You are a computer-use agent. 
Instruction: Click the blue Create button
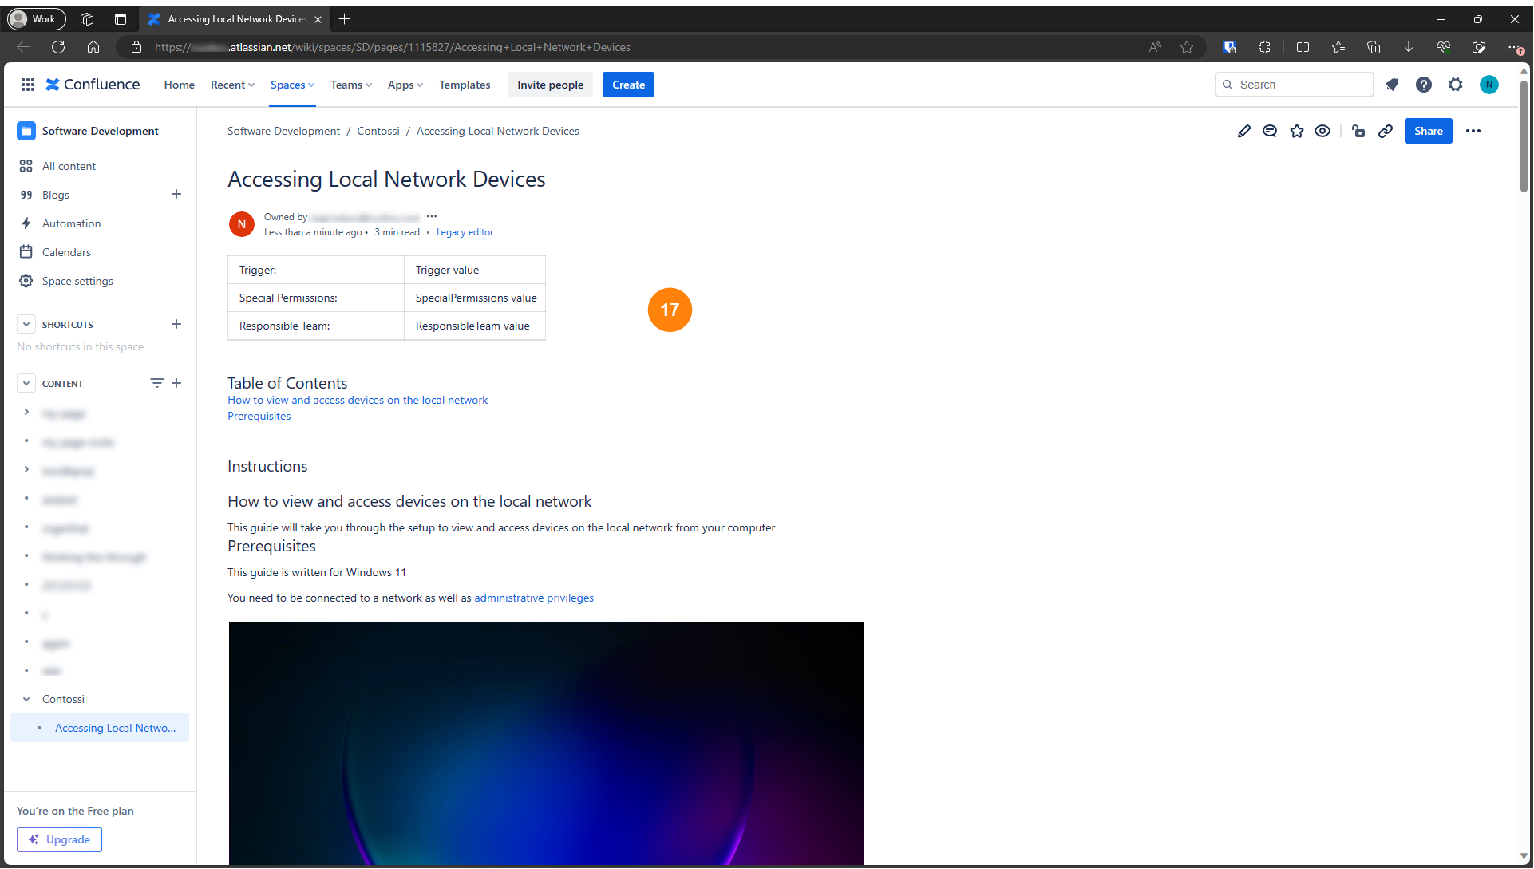(628, 85)
